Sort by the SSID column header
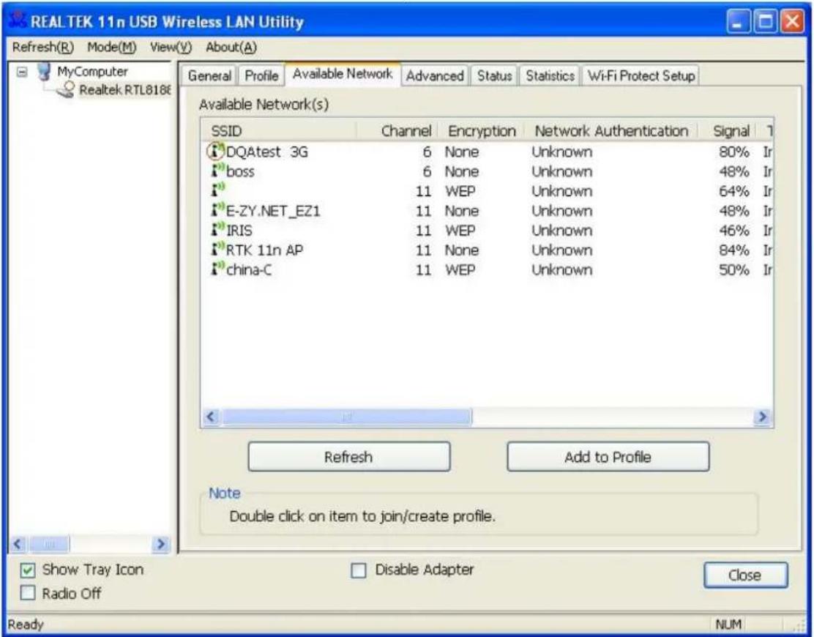 279,131
